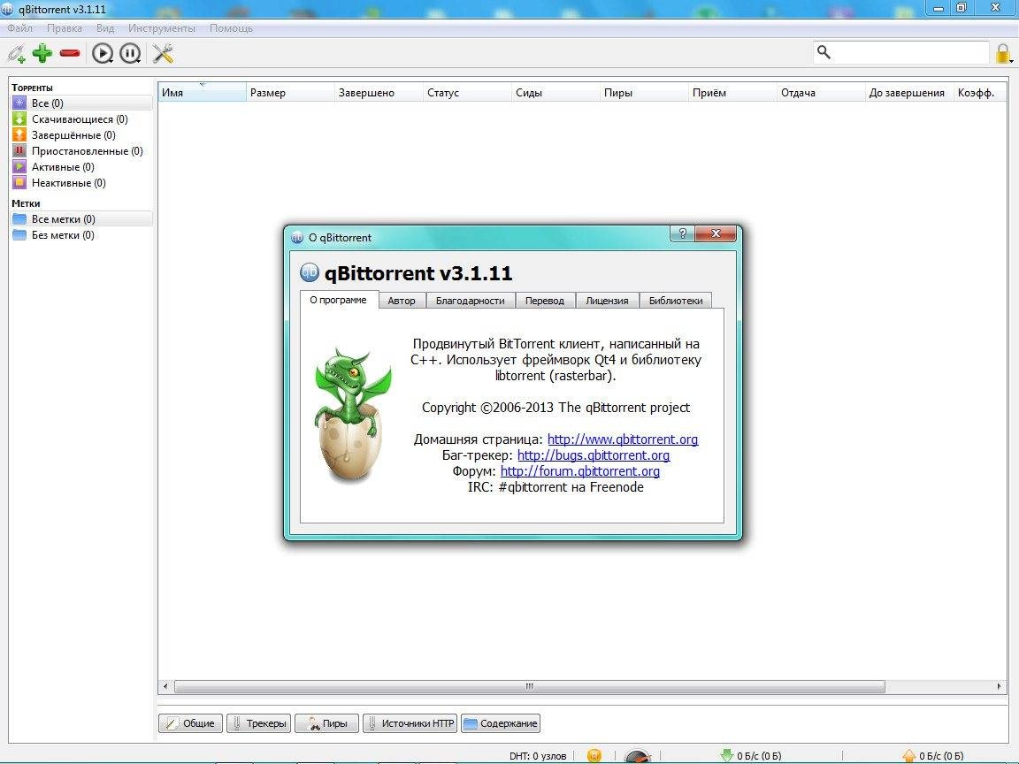Click the alternative speed limits speedometer icon
Screen dimensions: 1019x764
pyautogui.click(x=638, y=757)
